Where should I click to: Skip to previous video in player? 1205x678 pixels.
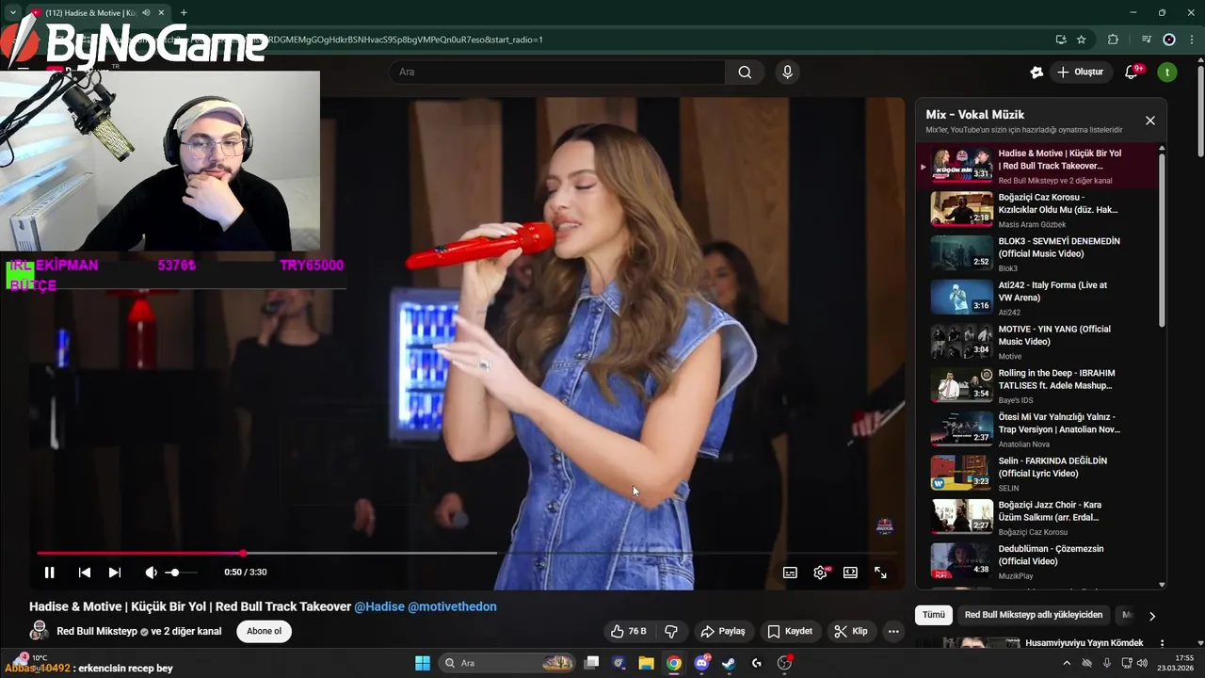pos(85,572)
